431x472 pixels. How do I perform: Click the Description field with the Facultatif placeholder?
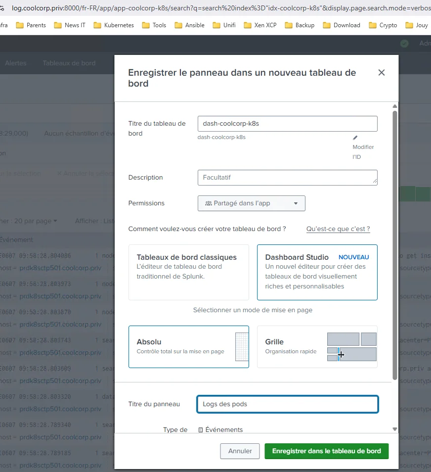pyautogui.click(x=288, y=178)
